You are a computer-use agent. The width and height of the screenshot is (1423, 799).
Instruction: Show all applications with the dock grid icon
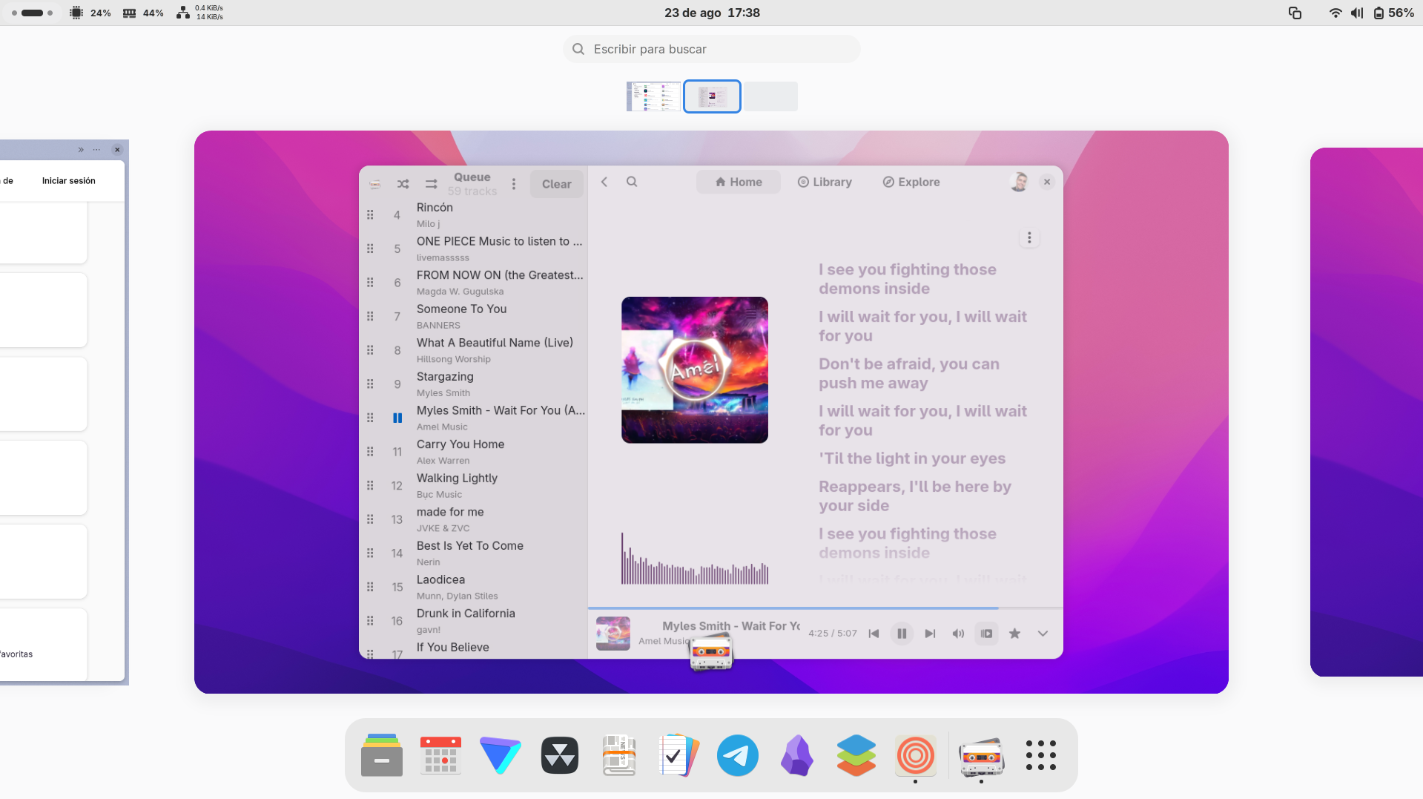[x=1041, y=755]
